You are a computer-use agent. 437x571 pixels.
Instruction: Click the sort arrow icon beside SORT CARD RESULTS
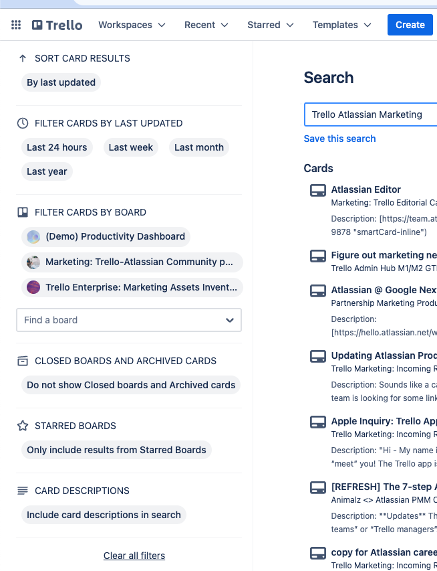(22, 58)
